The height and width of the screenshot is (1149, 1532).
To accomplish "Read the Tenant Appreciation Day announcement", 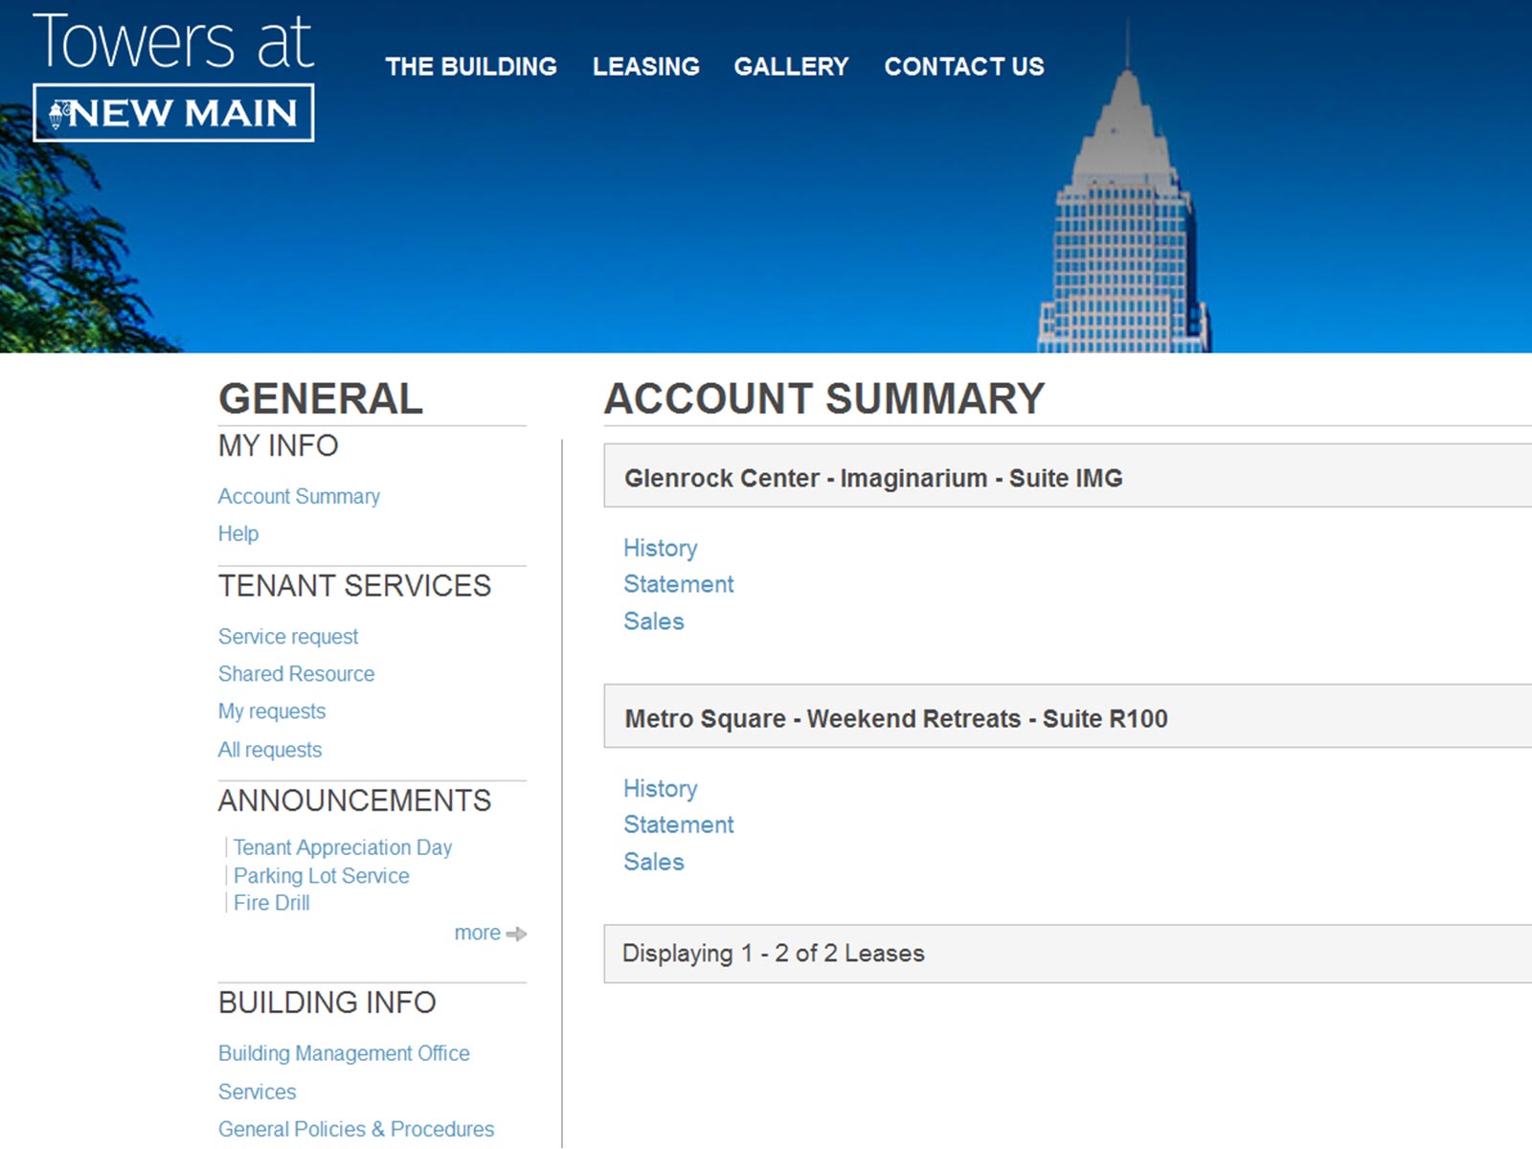I will [343, 847].
